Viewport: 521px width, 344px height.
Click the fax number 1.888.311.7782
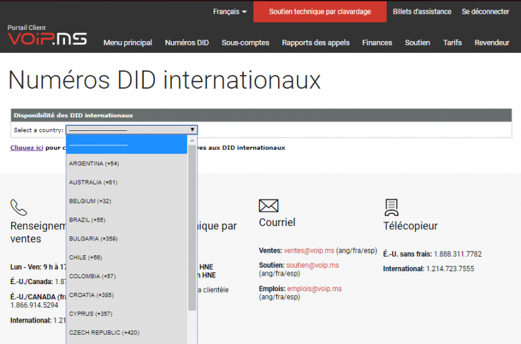tap(458, 254)
